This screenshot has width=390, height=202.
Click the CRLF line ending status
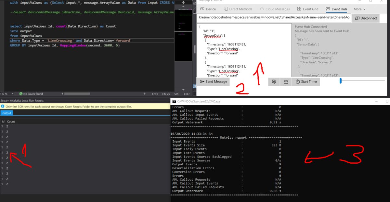pos(187,94)
